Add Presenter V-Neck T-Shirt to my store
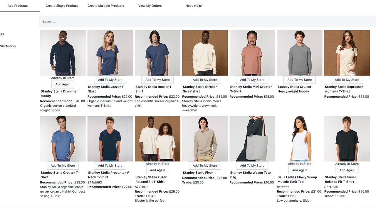 pos(110,166)
